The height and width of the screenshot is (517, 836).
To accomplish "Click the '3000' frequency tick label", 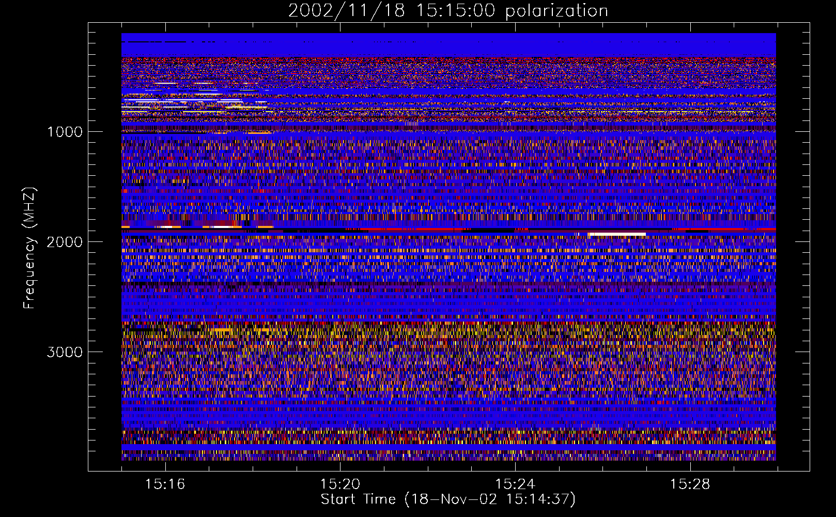I will tap(65, 352).
